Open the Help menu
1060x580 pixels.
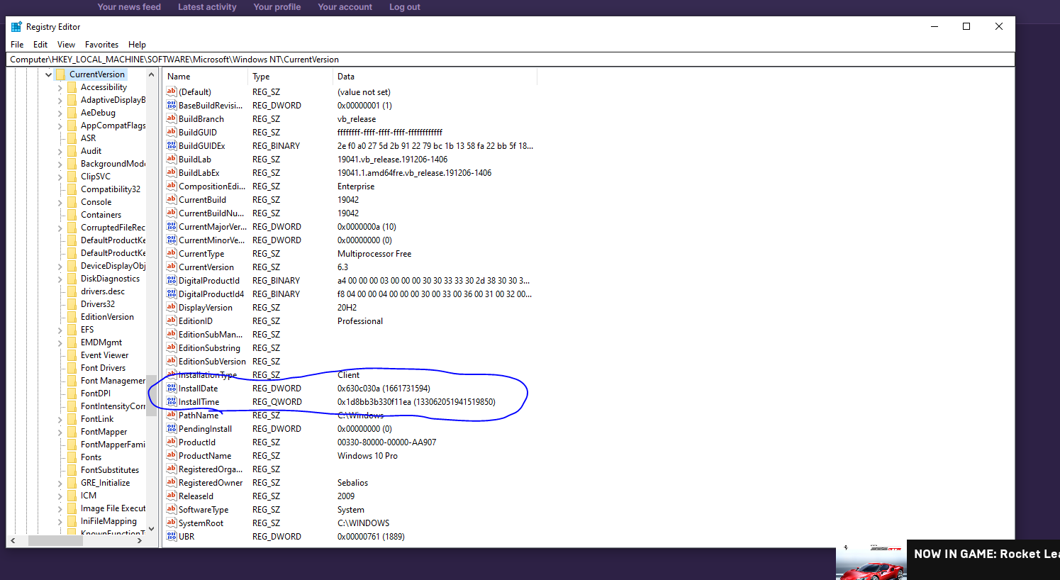(x=137, y=44)
